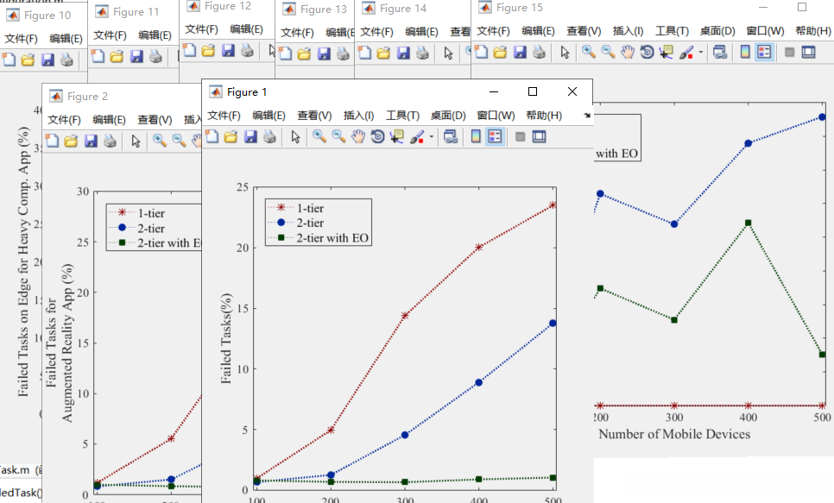Open 窗口(W) menu in Figure 1
The height and width of the screenshot is (503, 834).
click(x=496, y=116)
